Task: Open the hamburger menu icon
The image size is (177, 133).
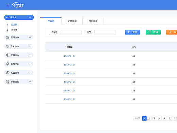Action: [x=8, y=5]
